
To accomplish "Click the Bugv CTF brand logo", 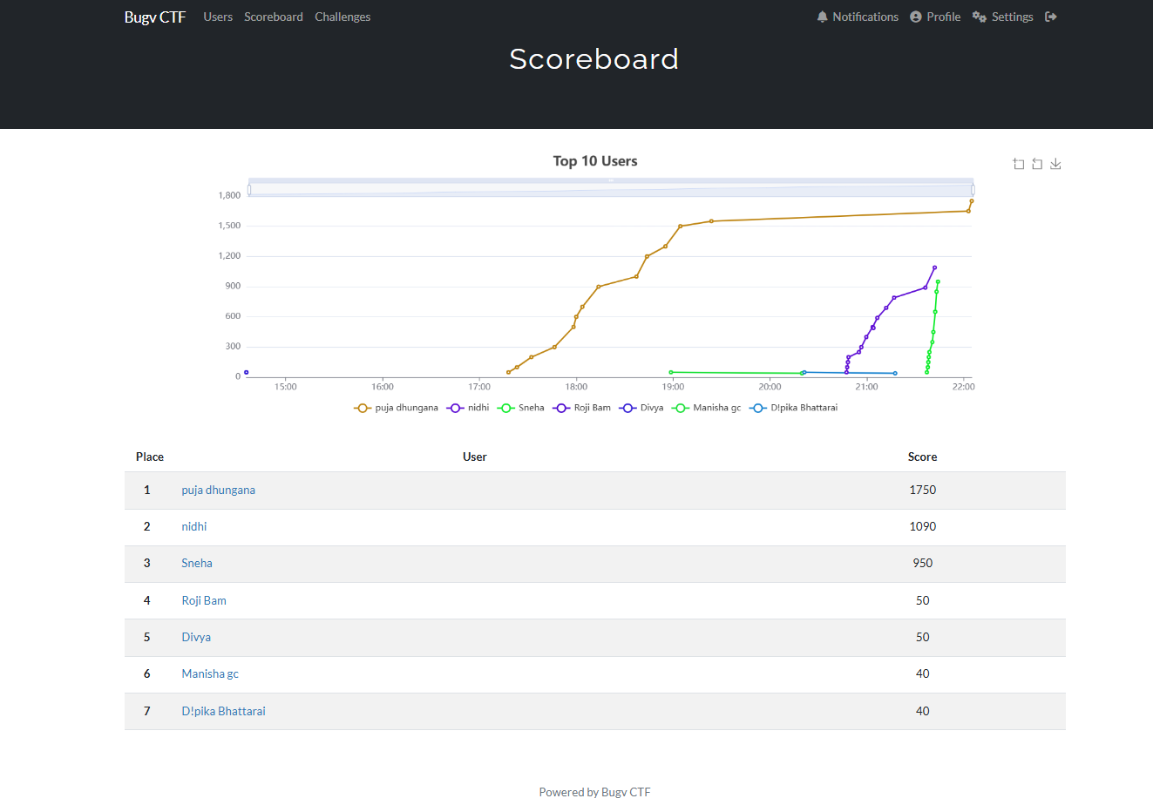I will pyautogui.click(x=155, y=17).
